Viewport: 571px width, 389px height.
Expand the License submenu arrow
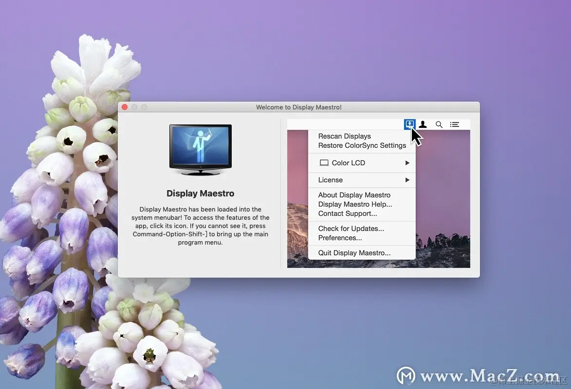[x=407, y=180]
